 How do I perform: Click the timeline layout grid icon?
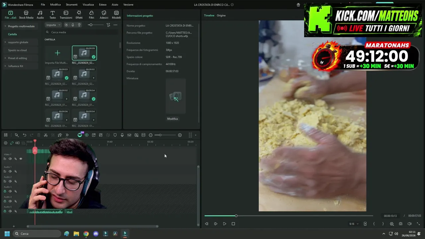click(6, 135)
